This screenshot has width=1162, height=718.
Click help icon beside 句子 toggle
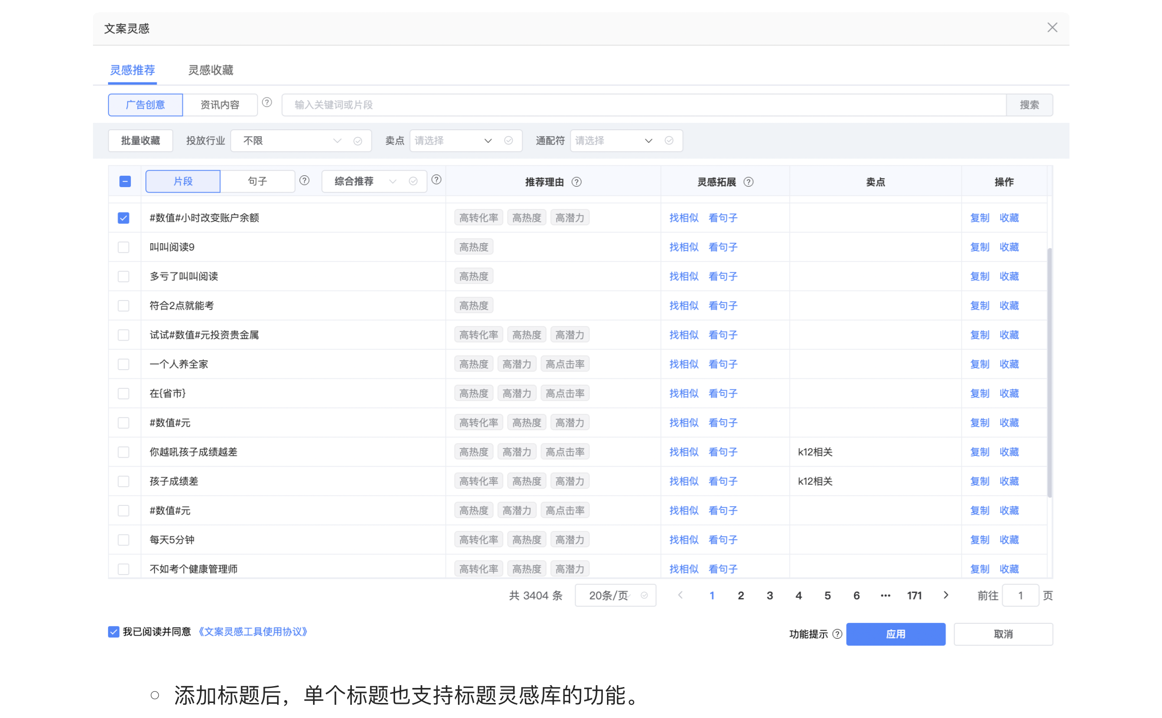[305, 180]
